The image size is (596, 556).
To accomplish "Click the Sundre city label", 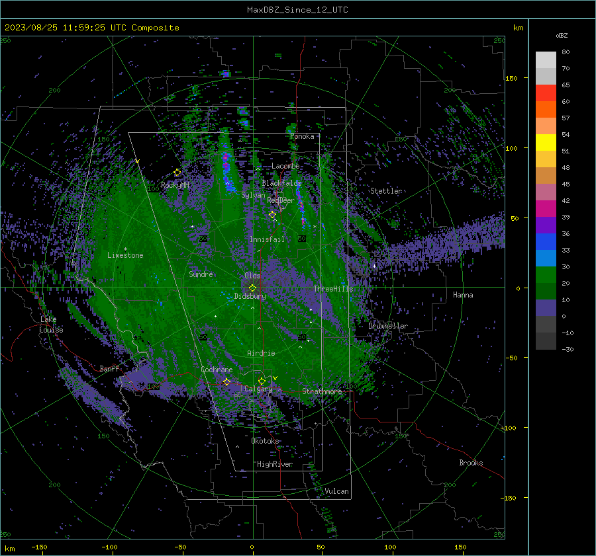I will [x=201, y=274].
